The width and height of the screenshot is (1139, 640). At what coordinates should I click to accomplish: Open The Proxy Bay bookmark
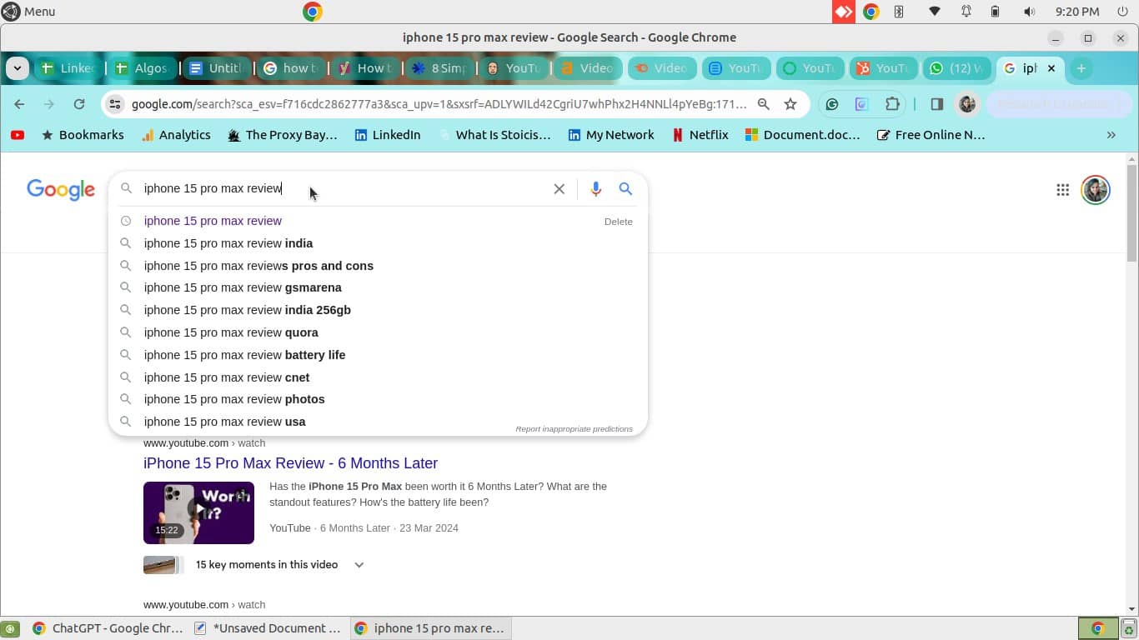[x=282, y=135]
